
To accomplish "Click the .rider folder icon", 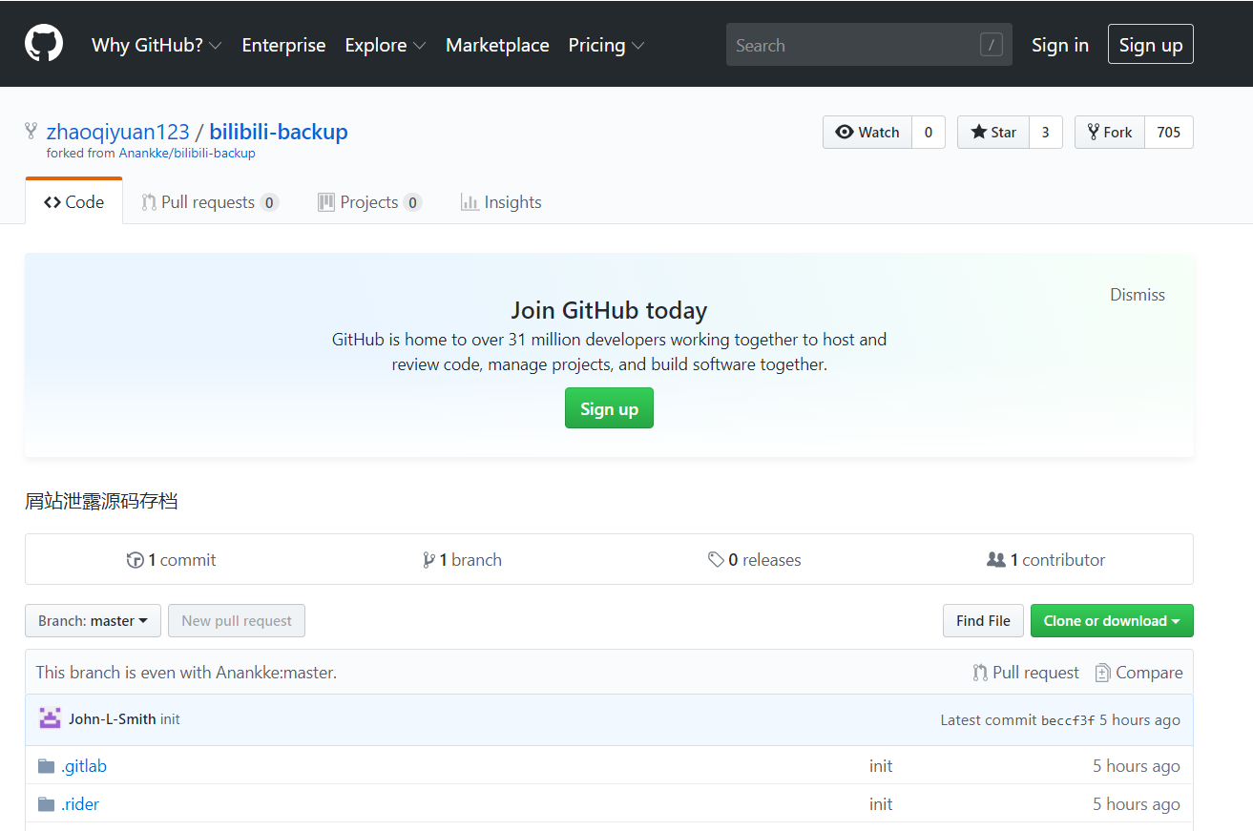I will tap(46, 804).
